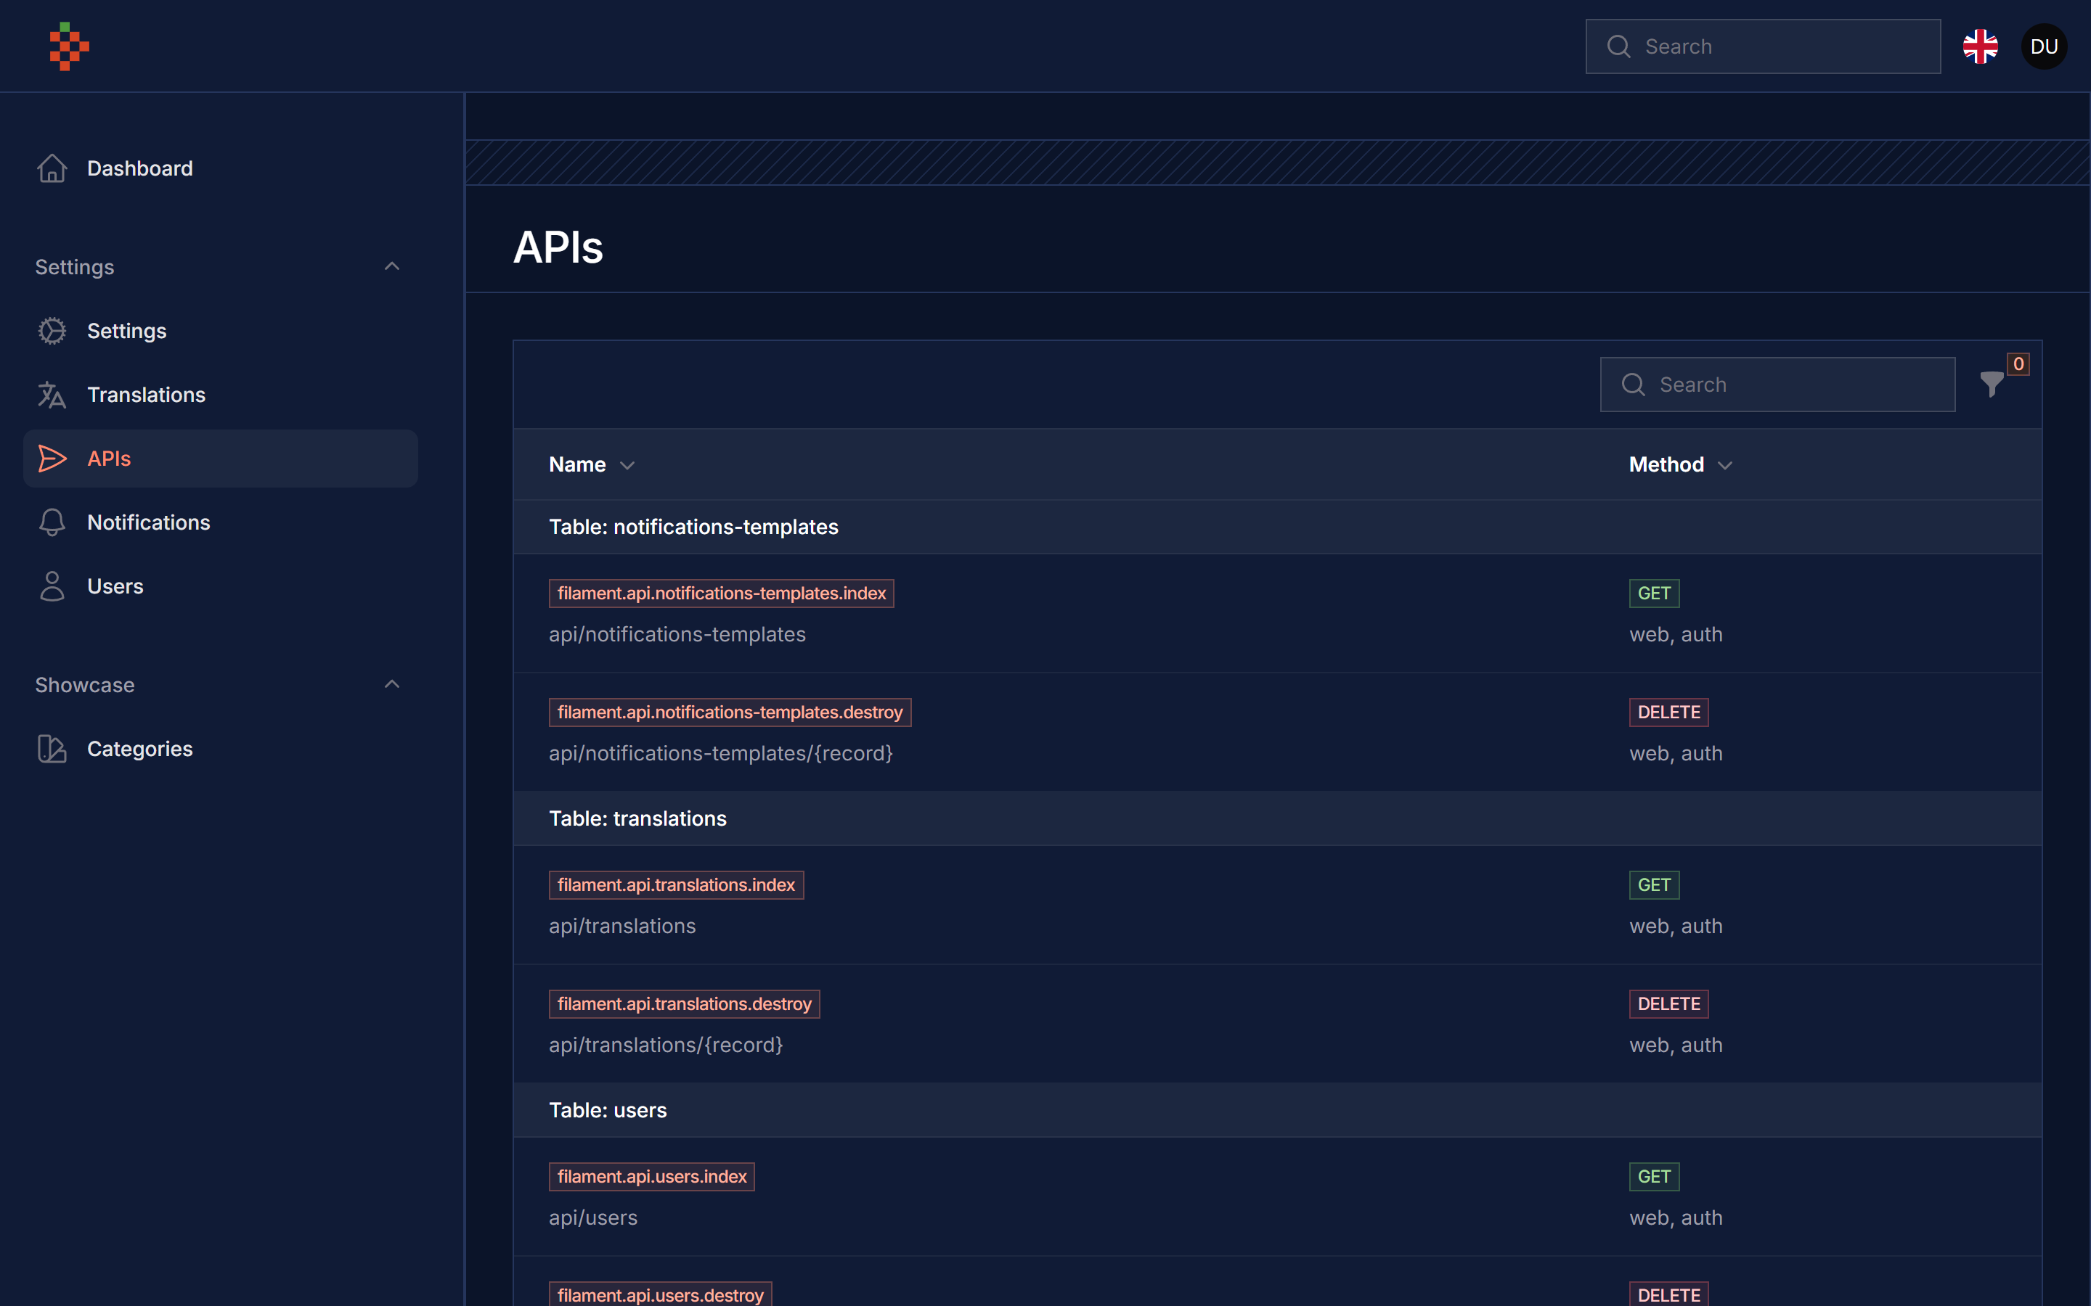Click the Settings gear icon
2091x1306 pixels.
click(52, 331)
